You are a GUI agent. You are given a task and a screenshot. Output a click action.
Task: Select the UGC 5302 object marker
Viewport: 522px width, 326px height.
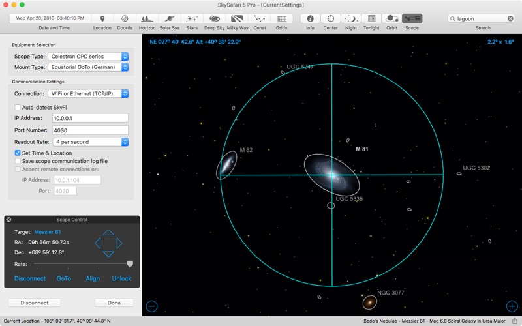coord(459,173)
